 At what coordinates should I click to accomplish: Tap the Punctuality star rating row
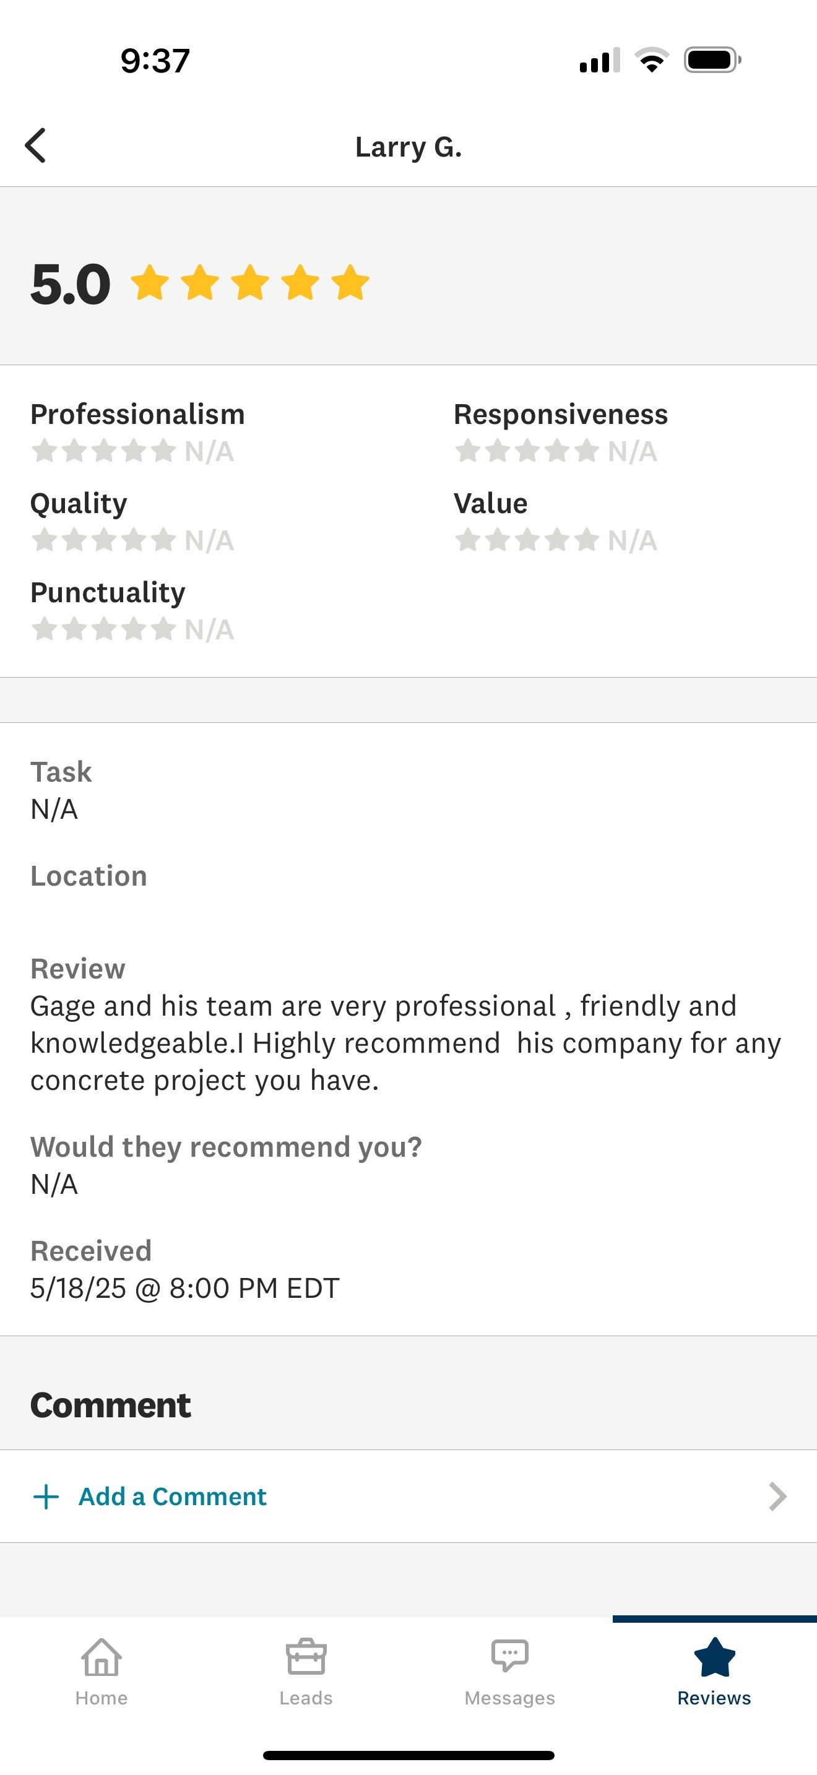coord(132,629)
